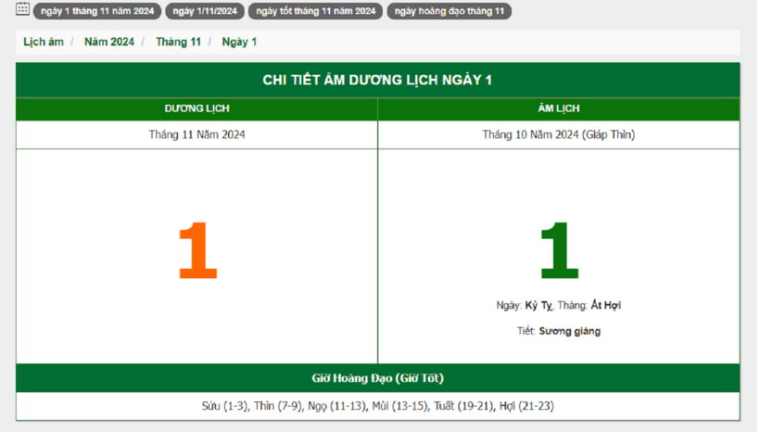Open 'Năm 2024' breadcrumb link
760x432 pixels.
point(108,42)
